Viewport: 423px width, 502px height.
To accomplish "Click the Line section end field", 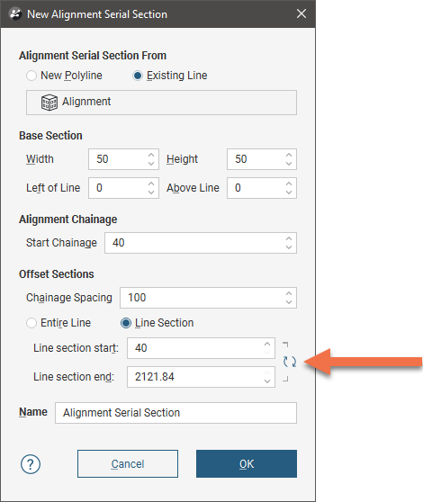I will pyautogui.click(x=201, y=377).
